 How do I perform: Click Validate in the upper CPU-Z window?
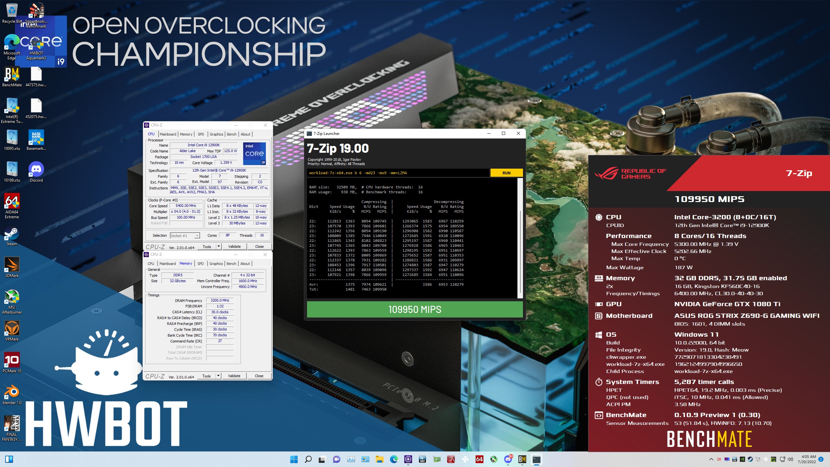234,246
